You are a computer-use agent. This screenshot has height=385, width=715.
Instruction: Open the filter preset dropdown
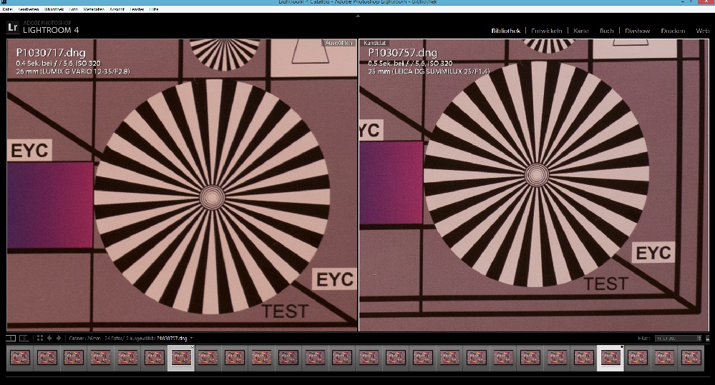(678, 338)
